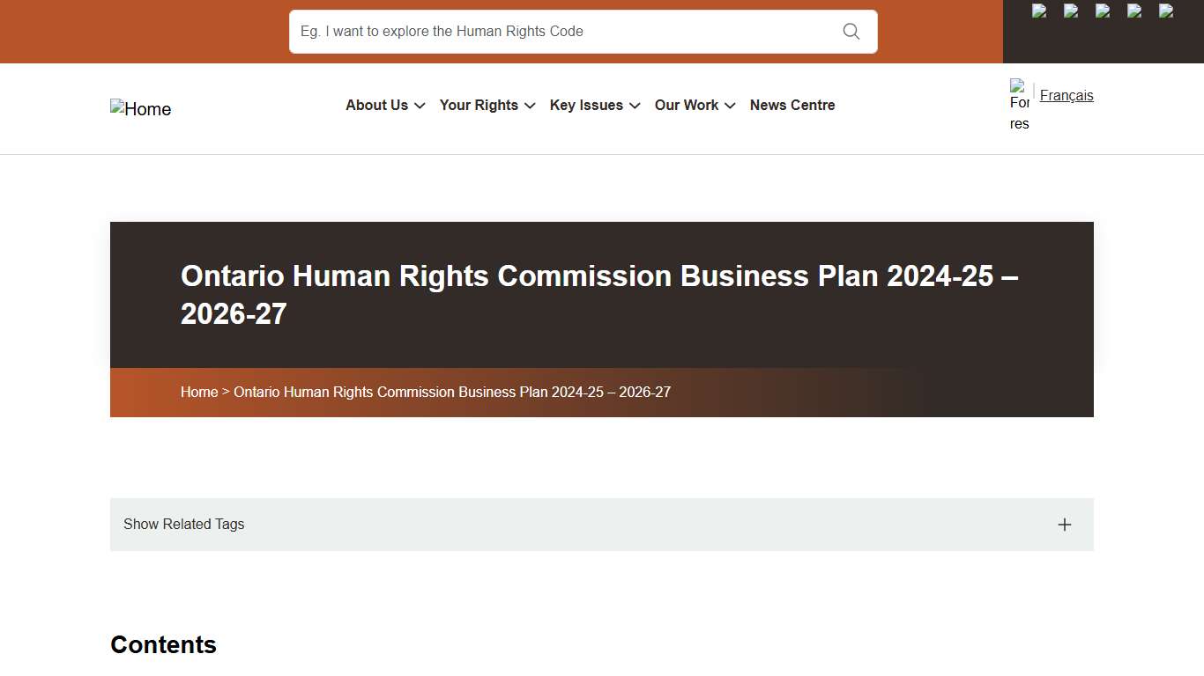
Task: Click the Contents heading
Action: coord(163,644)
